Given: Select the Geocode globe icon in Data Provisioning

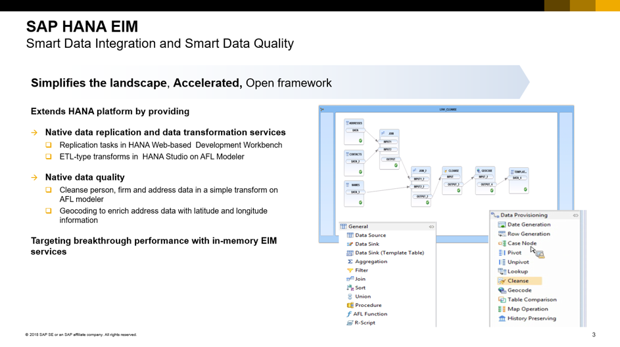Looking at the screenshot, I should (502, 291).
